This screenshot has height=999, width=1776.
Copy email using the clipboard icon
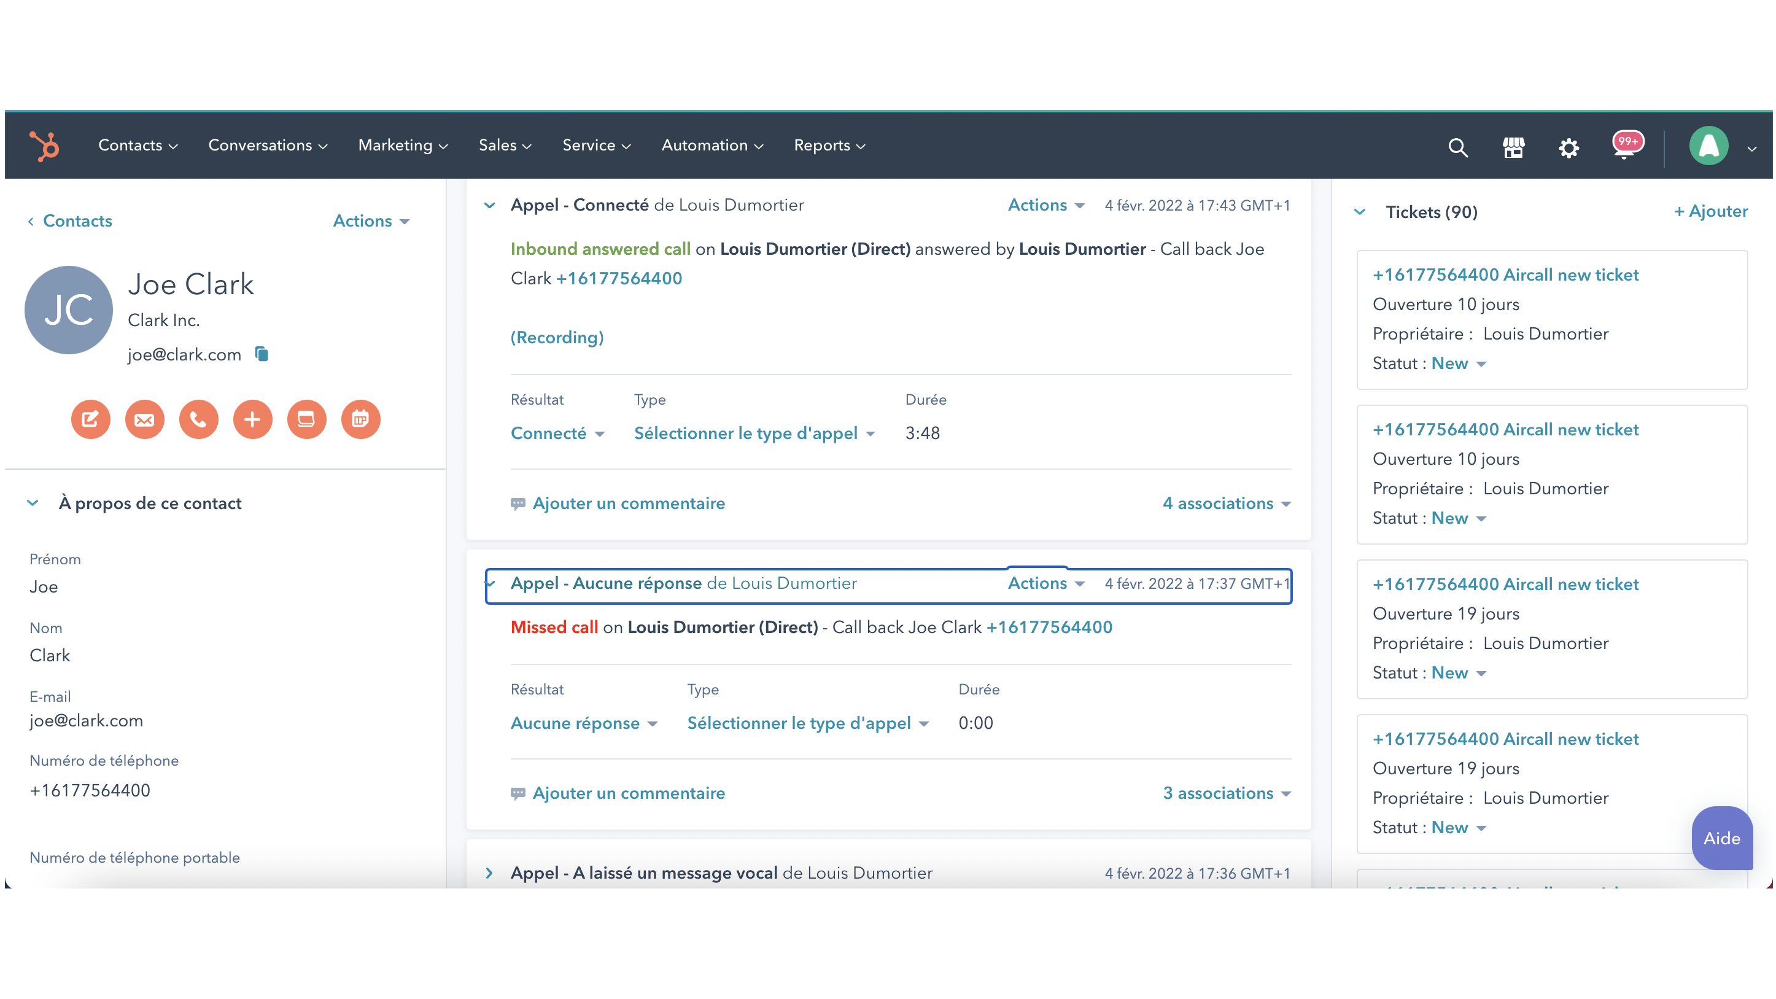point(262,354)
